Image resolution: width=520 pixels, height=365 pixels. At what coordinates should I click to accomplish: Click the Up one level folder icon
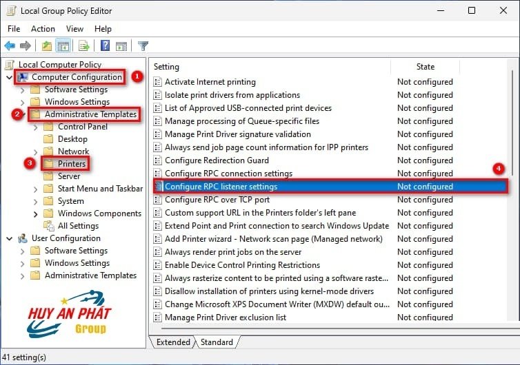click(47, 45)
